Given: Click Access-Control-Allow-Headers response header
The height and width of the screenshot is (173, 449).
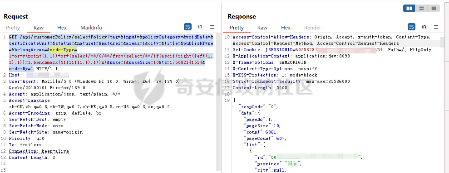Looking at the screenshot, I should [x=332, y=40].
